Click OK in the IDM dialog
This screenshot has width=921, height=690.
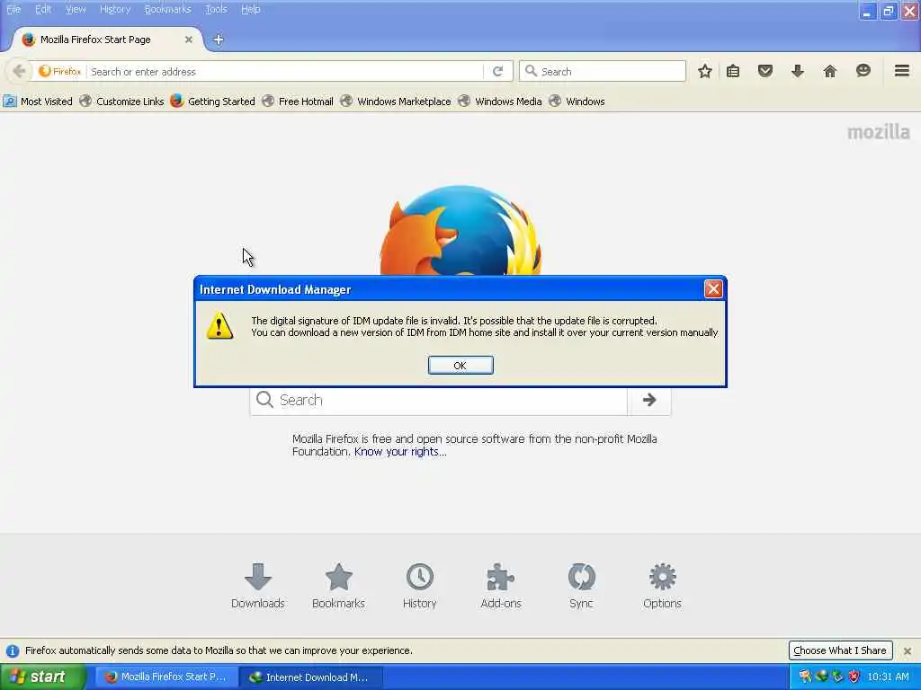coord(460,365)
